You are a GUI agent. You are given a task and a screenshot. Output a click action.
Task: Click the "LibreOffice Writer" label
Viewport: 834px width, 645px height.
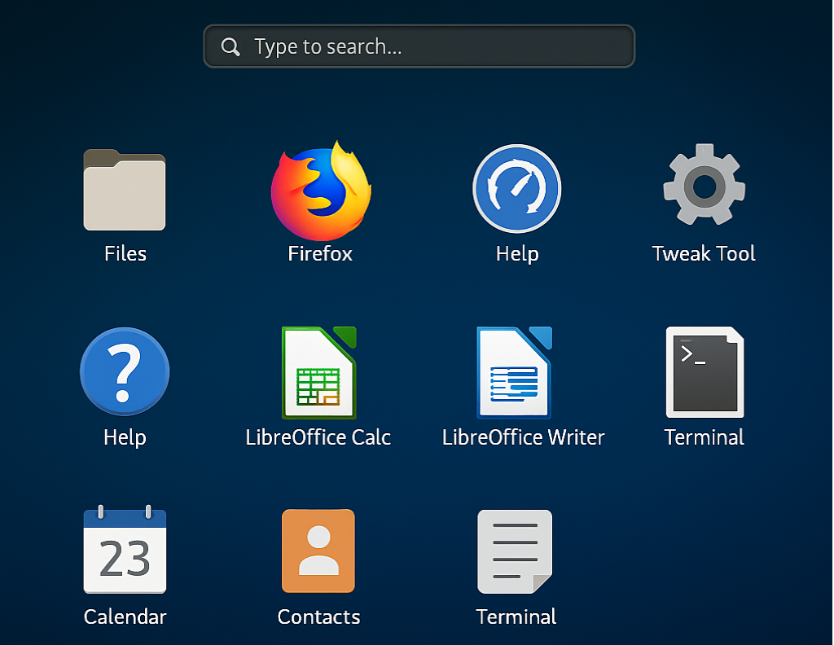tap(524, 437)
